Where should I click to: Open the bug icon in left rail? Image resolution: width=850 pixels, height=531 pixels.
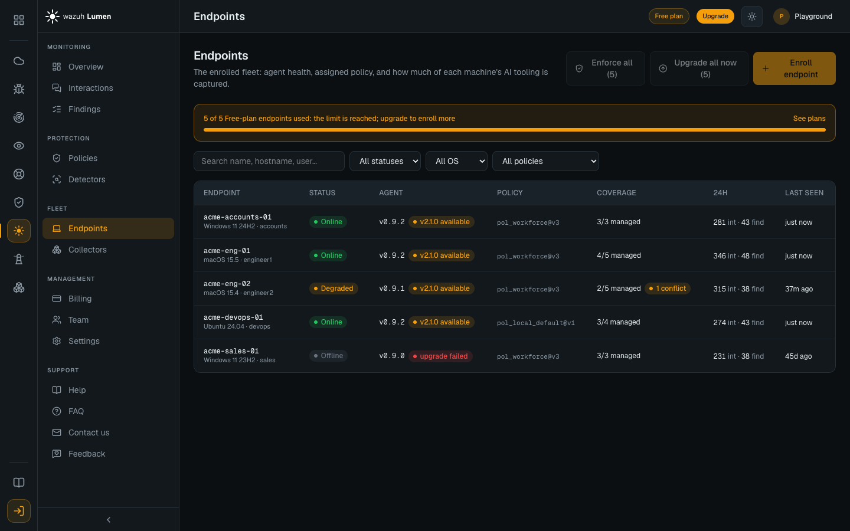click(x=19, y=89)
